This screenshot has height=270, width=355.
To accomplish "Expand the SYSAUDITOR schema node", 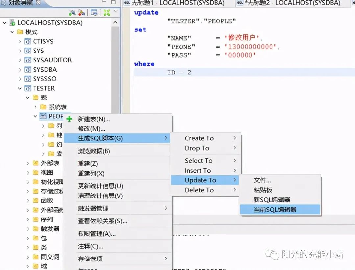I will [x=20, y=60].
